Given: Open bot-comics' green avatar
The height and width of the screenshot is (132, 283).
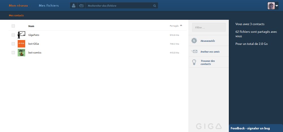Looking at the screenshot, I should point(21,52).
